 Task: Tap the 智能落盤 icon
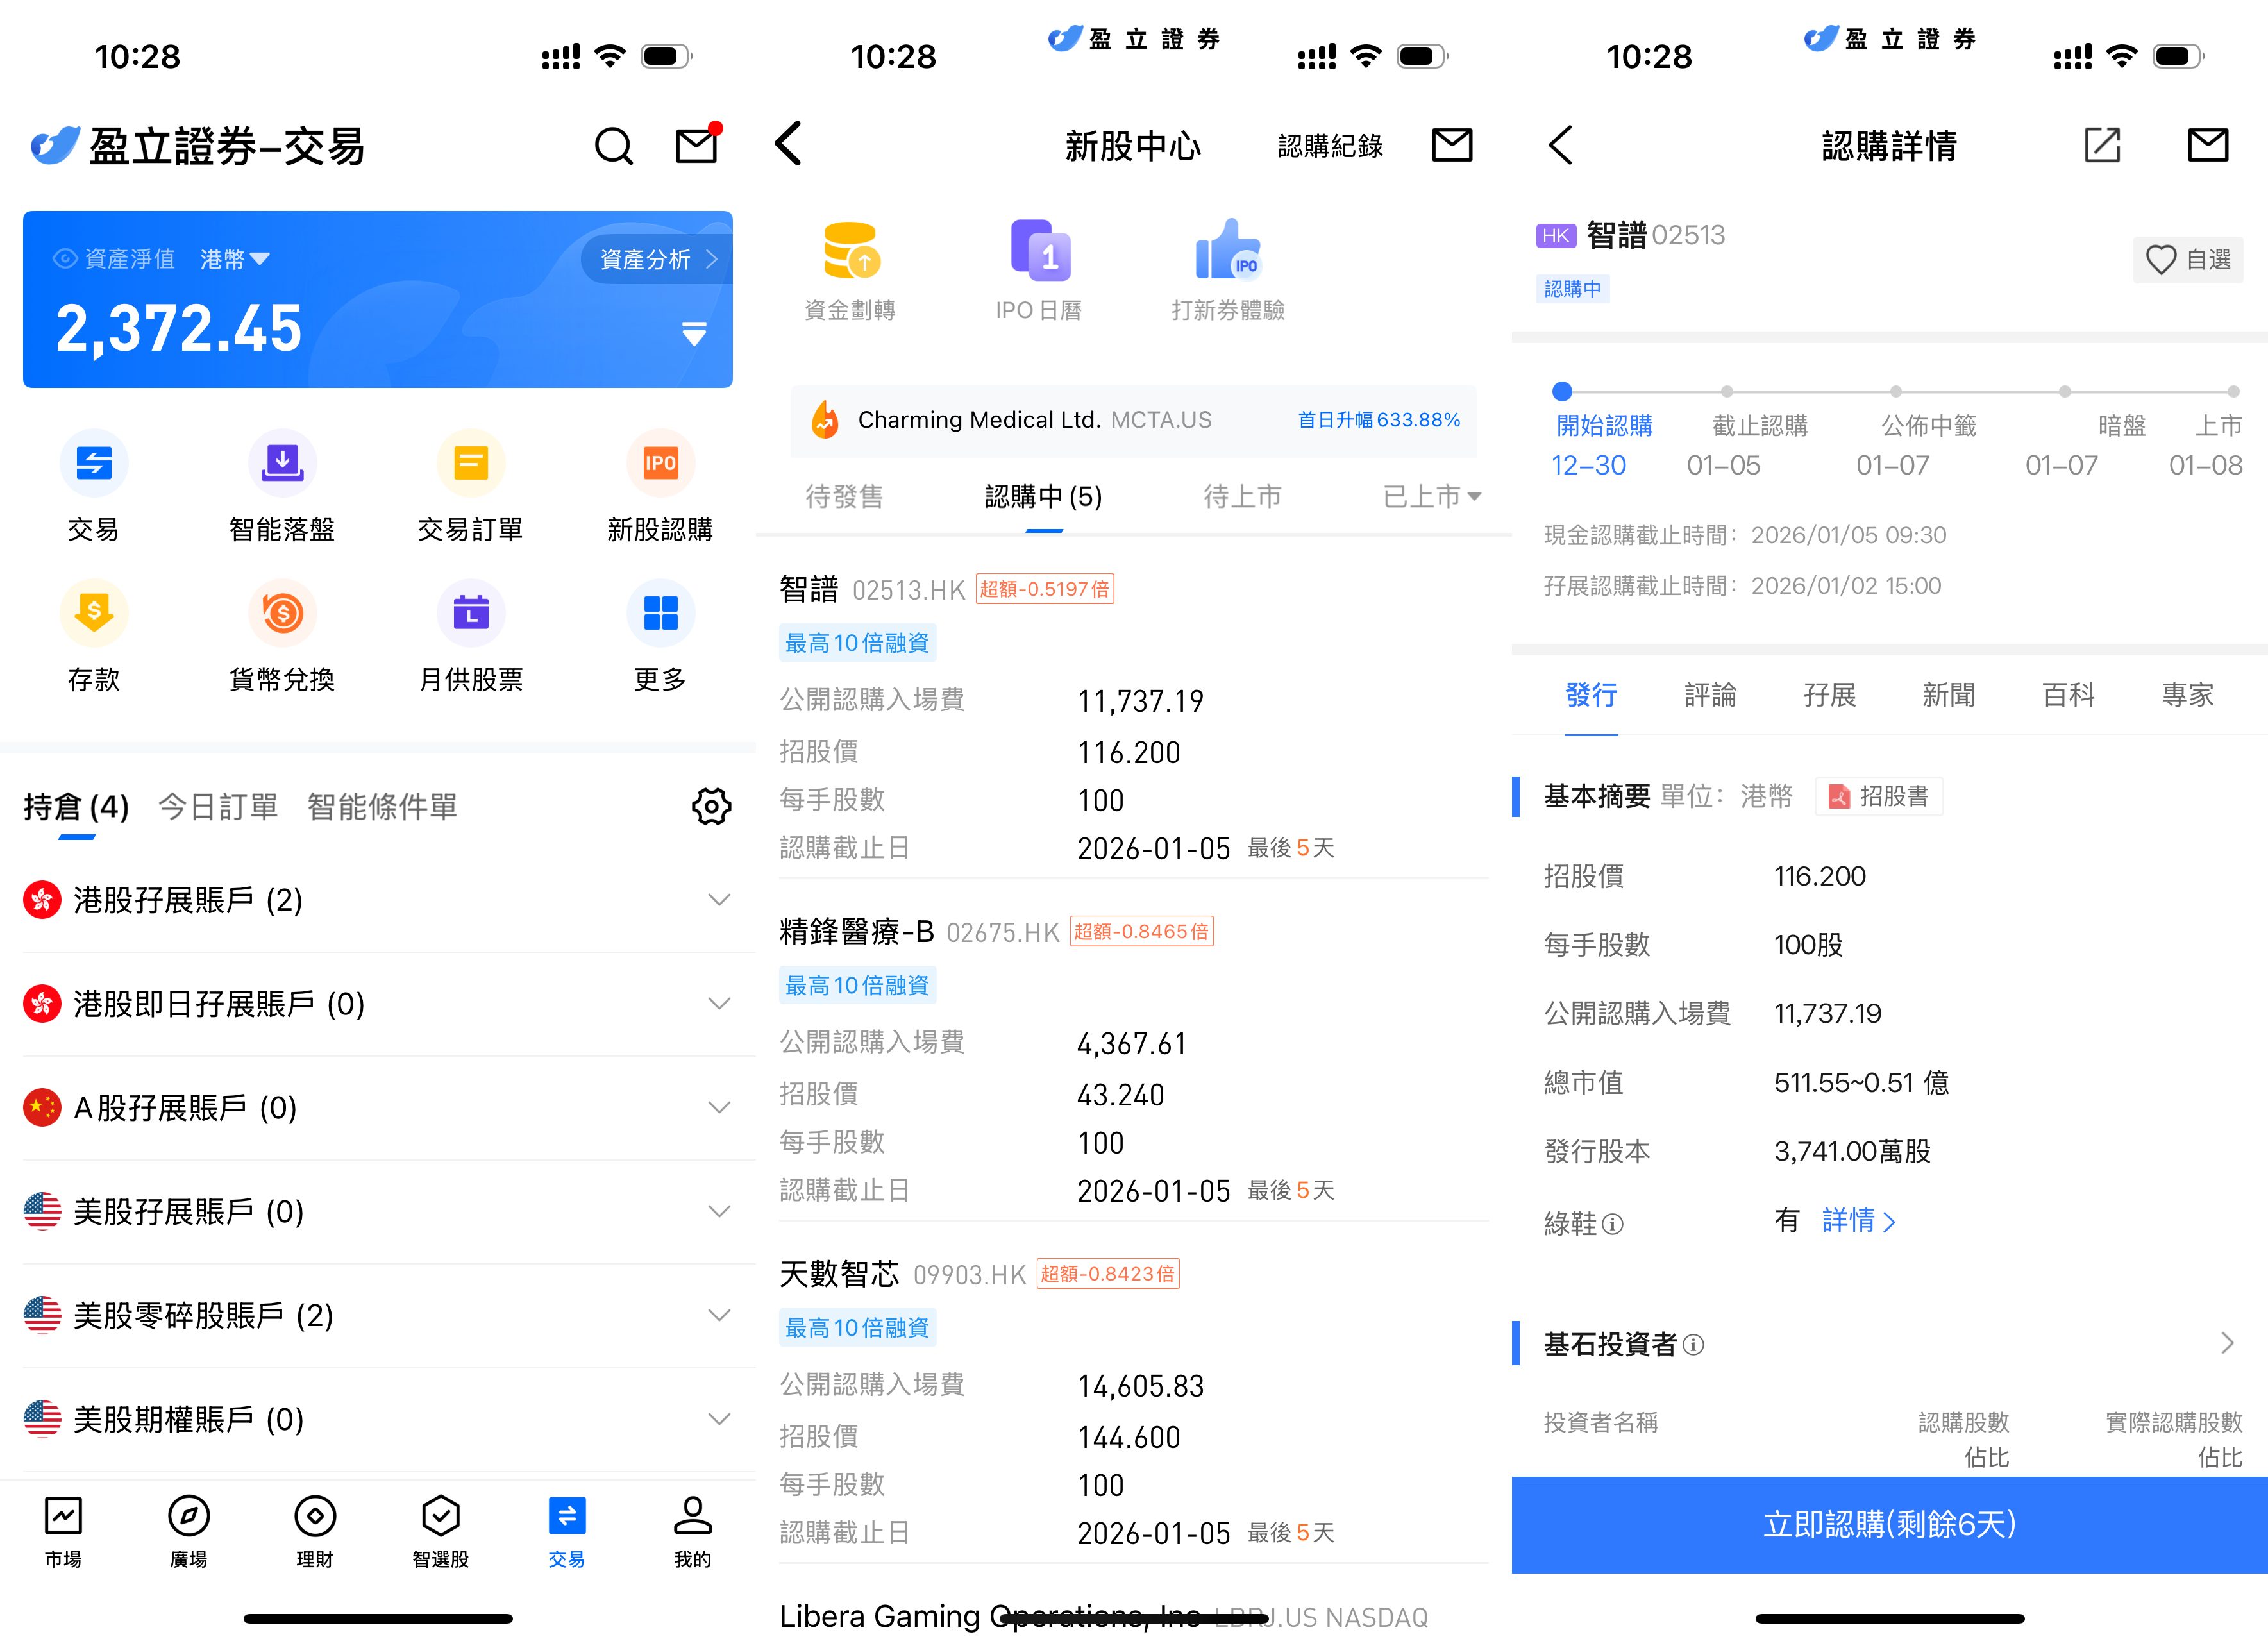(x=282, y=463)
